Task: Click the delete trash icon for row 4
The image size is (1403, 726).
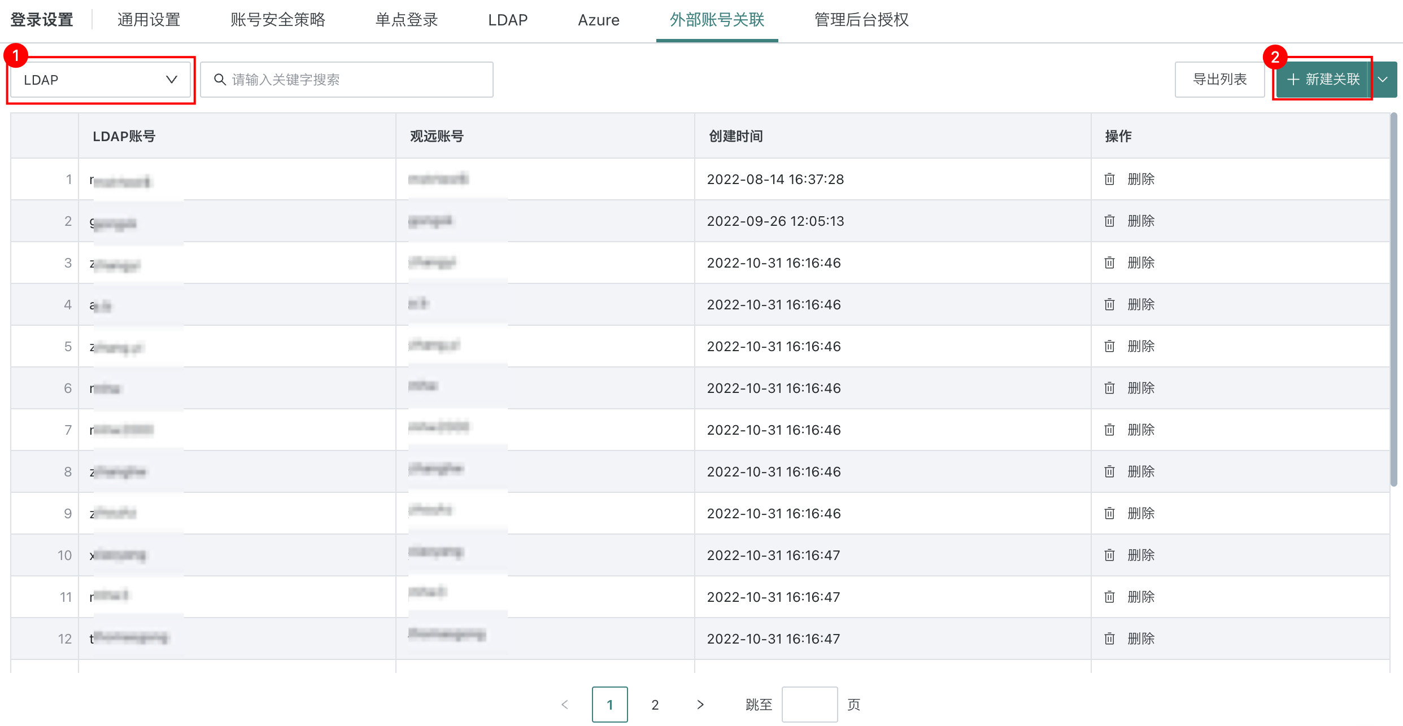Action: [x=1109, y=305]
